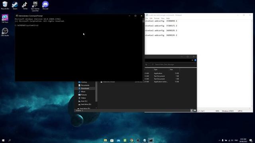Open File Explorer from the taskbar

pyautogui.click(x=105, y=140)
